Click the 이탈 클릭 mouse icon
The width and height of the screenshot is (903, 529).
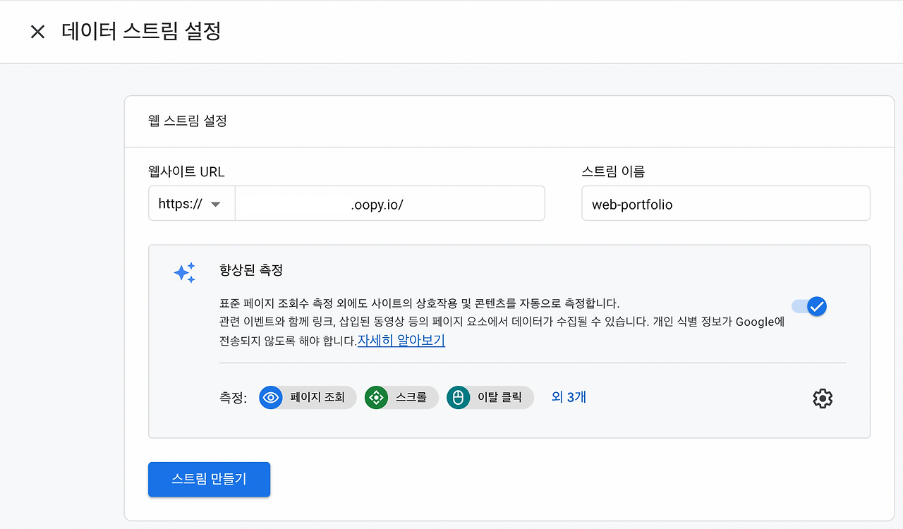[458, 397]
